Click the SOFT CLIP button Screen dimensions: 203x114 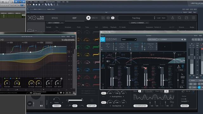coord(92,106)
